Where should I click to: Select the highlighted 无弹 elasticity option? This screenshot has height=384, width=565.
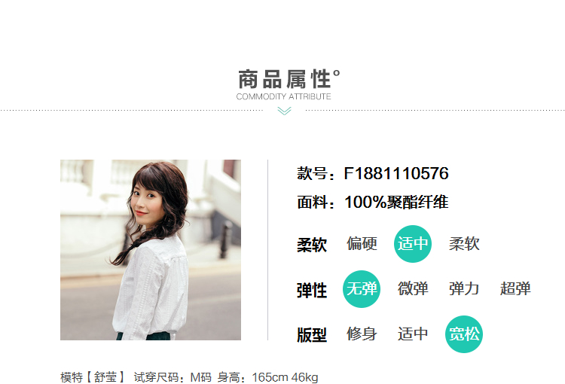coord(362,289)
